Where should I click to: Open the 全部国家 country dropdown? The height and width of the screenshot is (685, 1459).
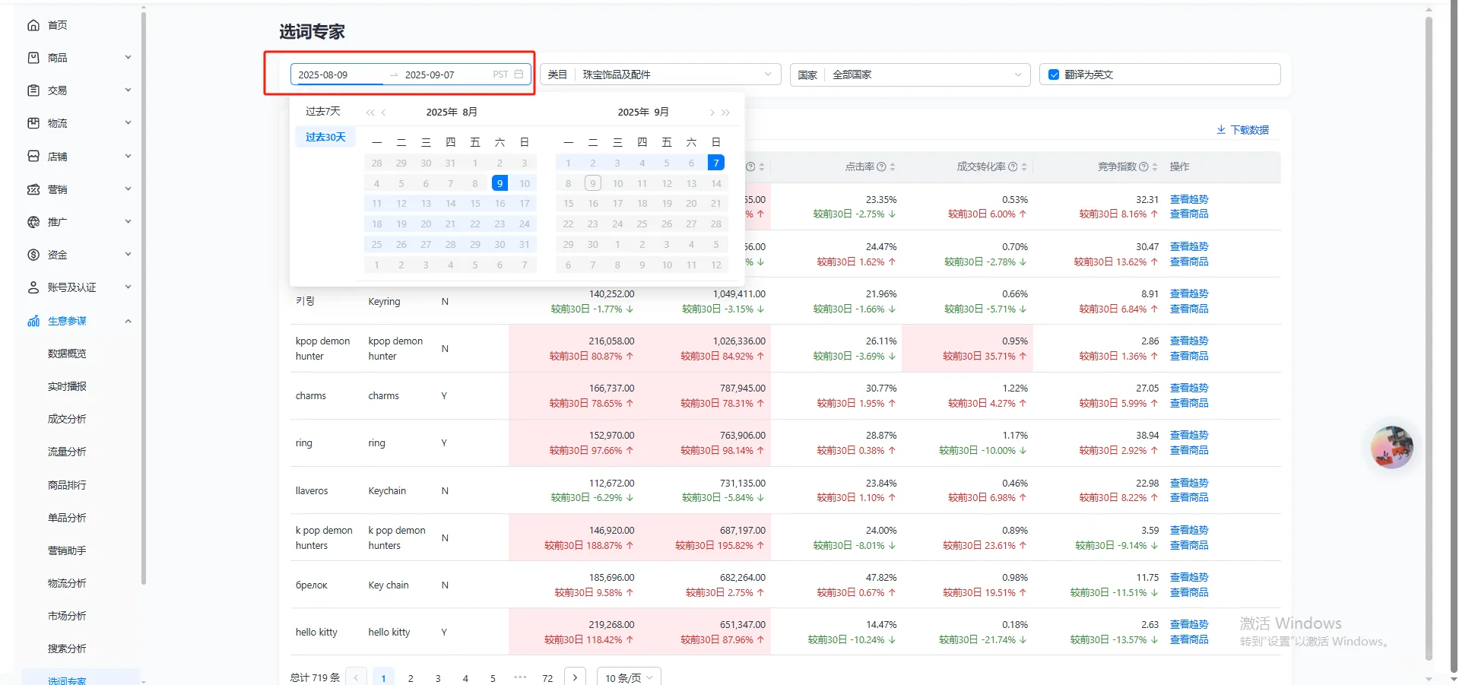[1018, 75]
